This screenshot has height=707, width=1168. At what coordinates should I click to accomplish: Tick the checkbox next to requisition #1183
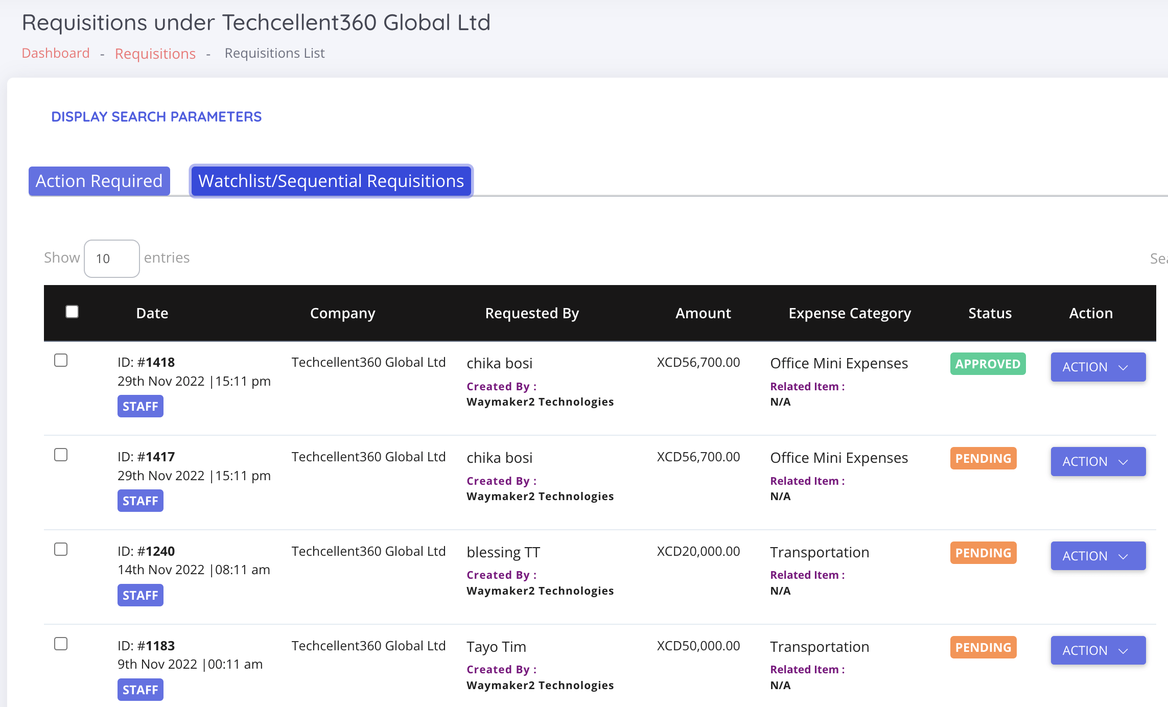[x=61, y=644]
